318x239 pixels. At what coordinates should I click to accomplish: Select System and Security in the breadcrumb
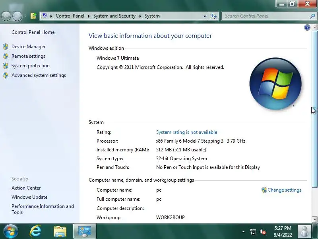(x=114, y=16)
